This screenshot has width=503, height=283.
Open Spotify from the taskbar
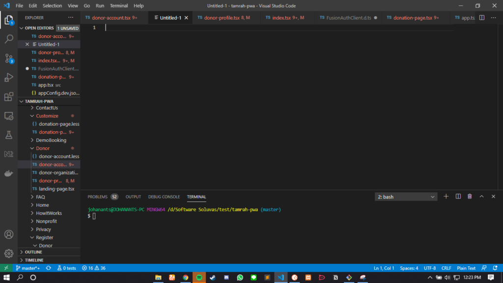[199, 277]
